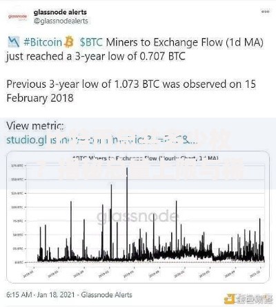Click the glassnode alerts display name
The height and width of the screenshot is (307, 276).
click(60, 12)
